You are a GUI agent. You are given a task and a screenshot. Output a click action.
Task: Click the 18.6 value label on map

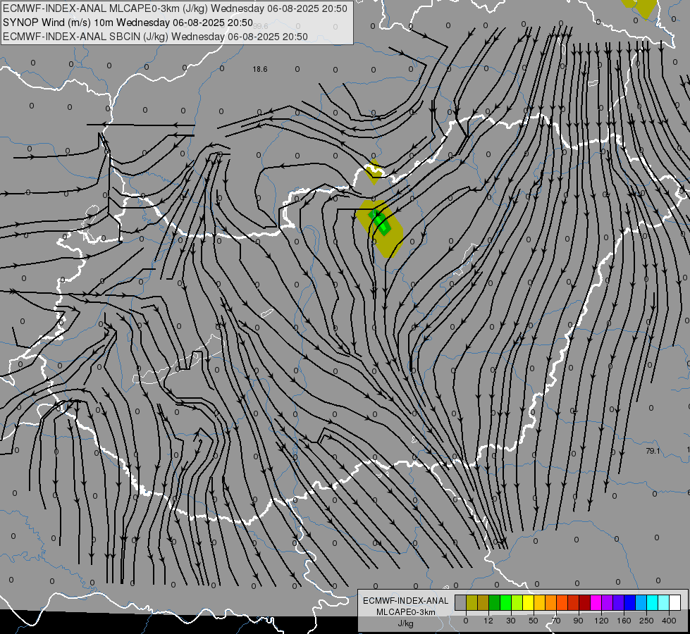[260, 69]
